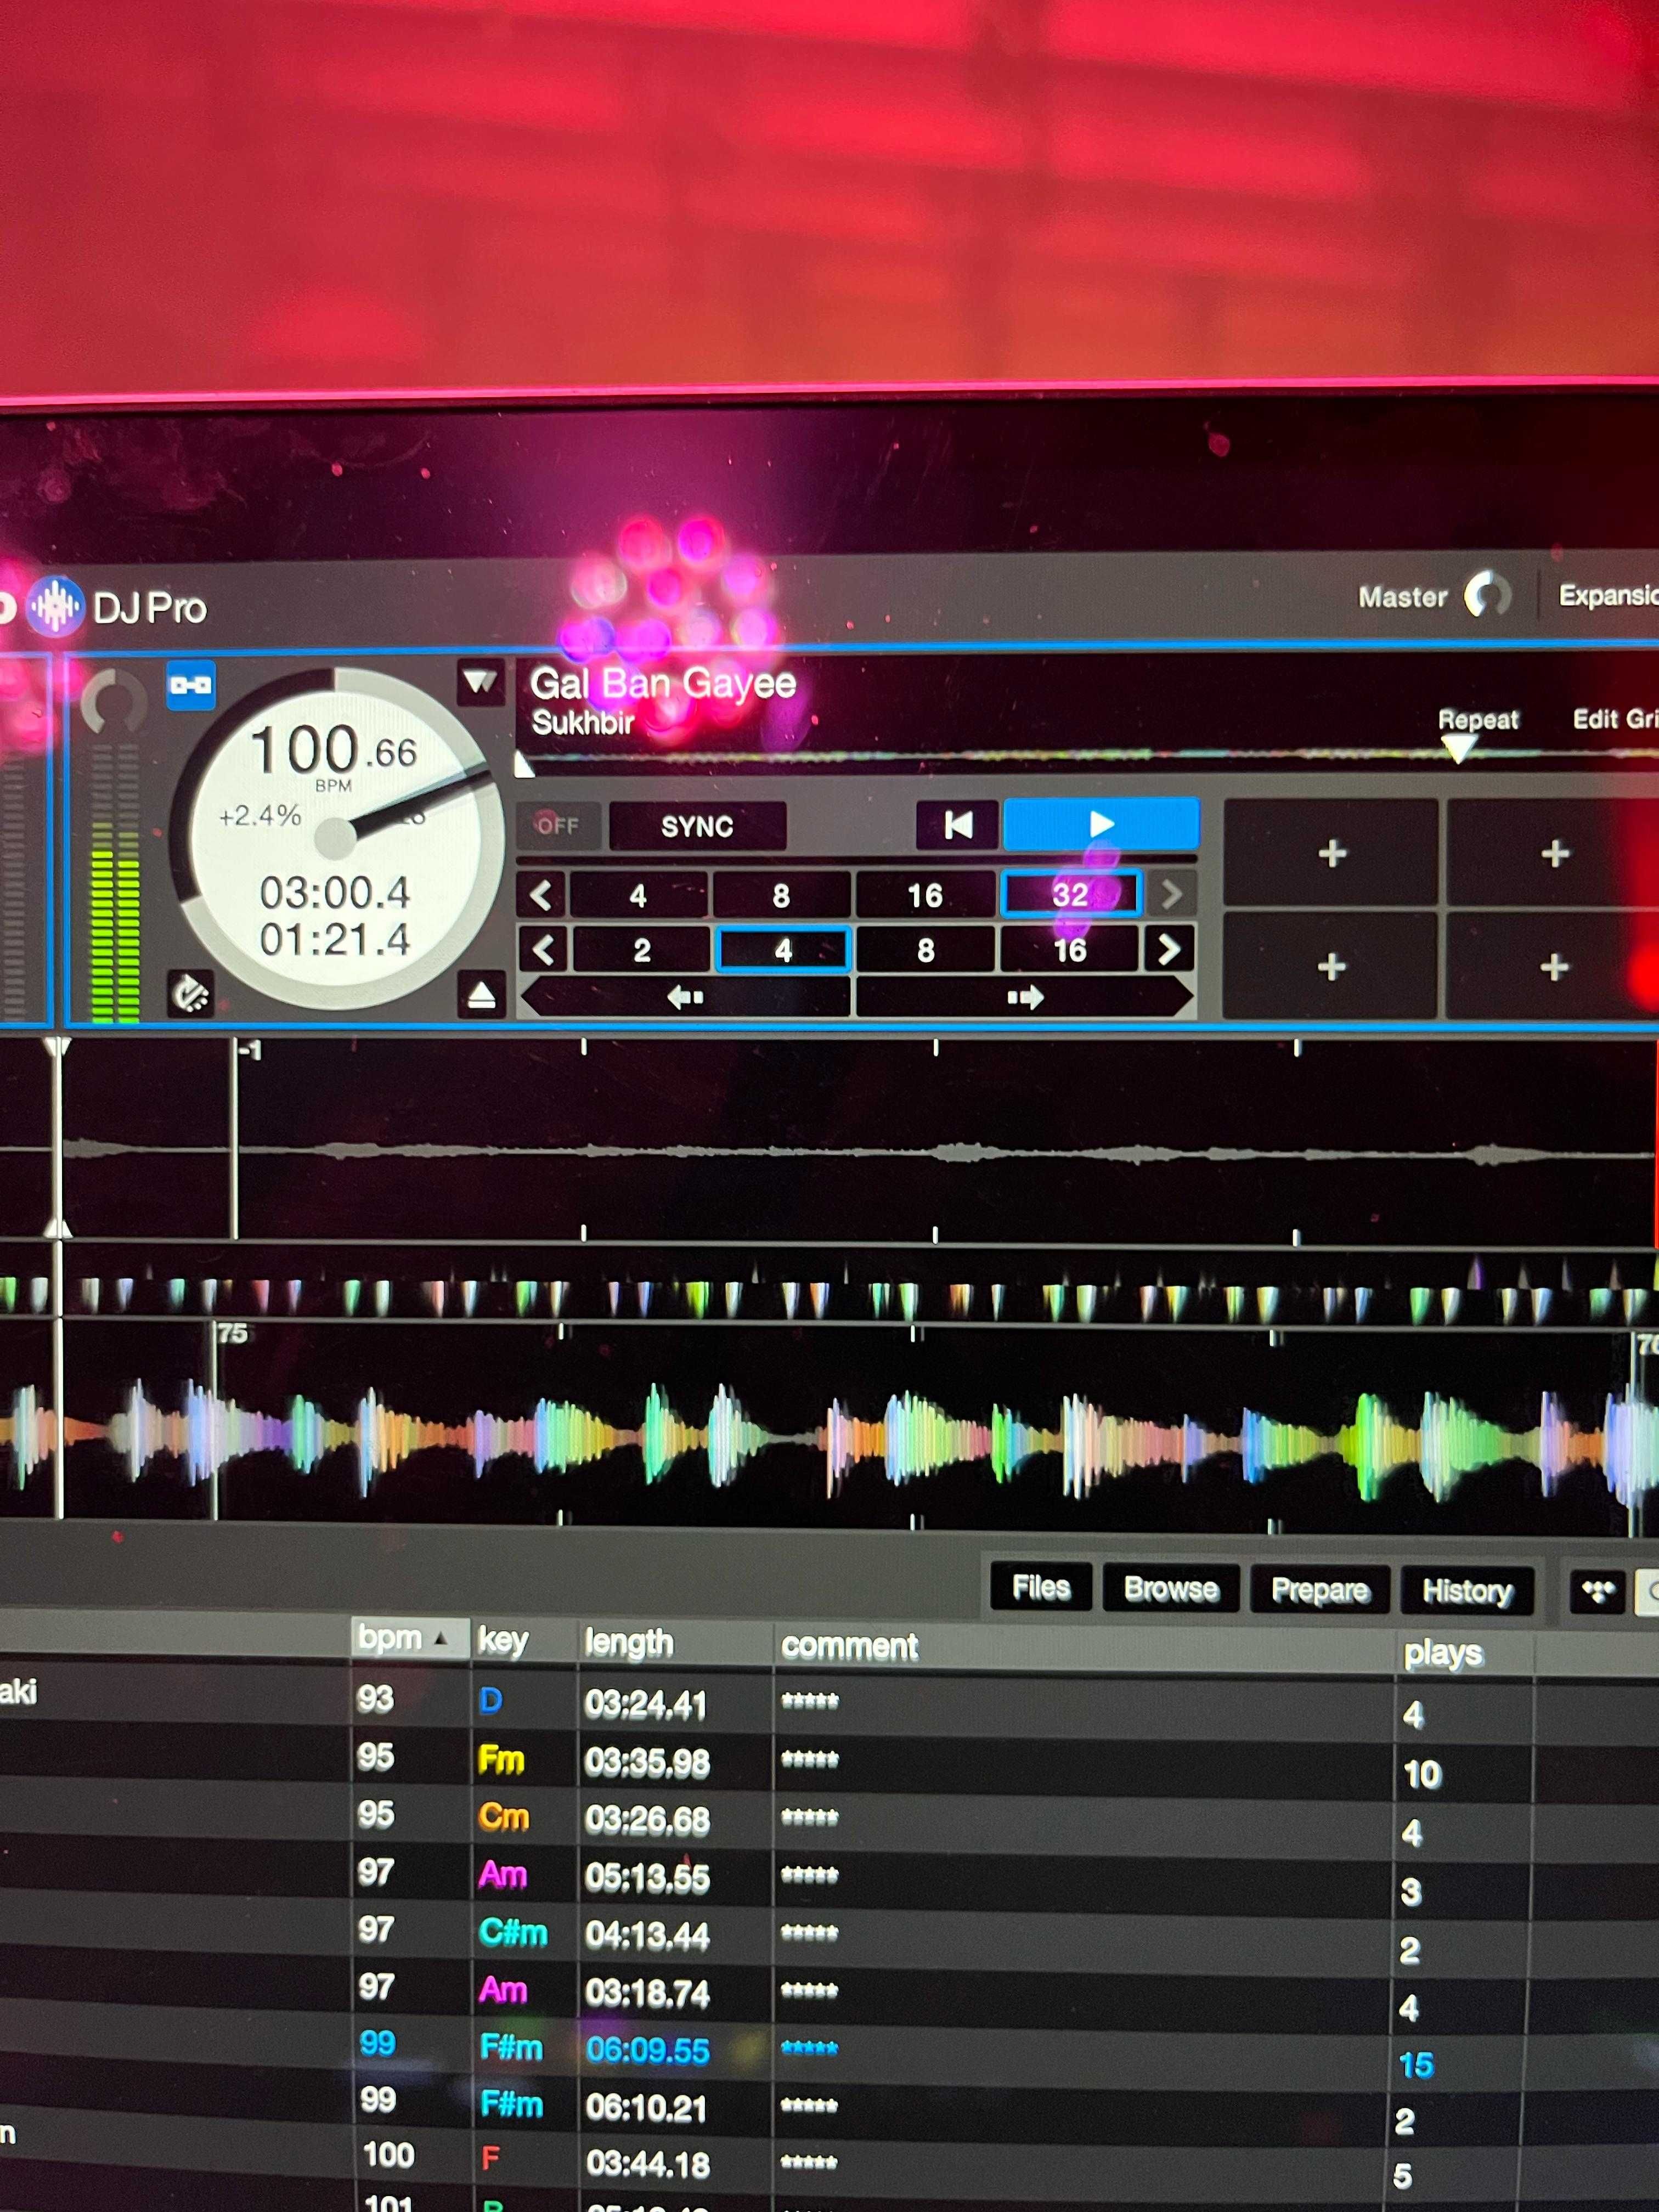
Task: Select the highlighted track with length 06:09.55
Action: [829, 2050]
